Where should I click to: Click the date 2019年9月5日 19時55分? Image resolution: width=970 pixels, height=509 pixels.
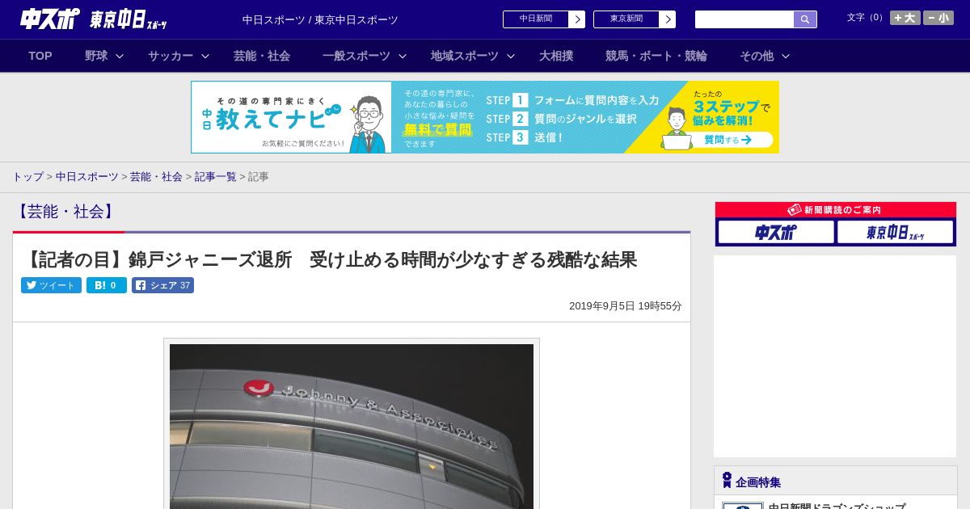click(x=626, y=306)
